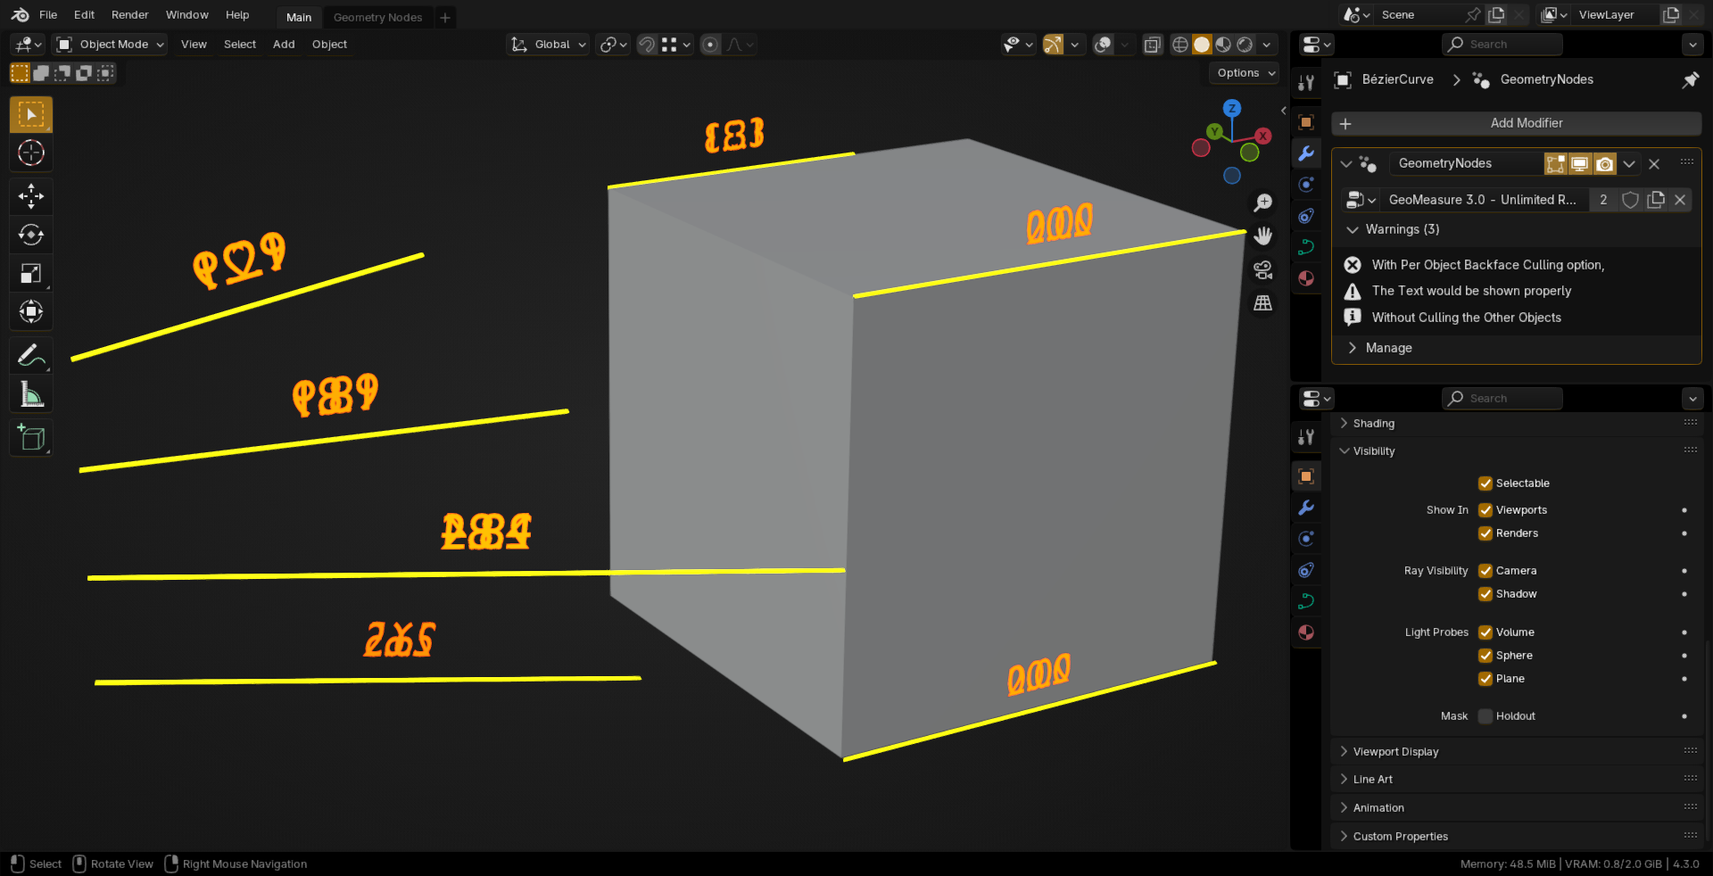The height and width of the screenshot is (876, 1713).
Task: Activate the Move tool
Action: click(x=31, y=196)
